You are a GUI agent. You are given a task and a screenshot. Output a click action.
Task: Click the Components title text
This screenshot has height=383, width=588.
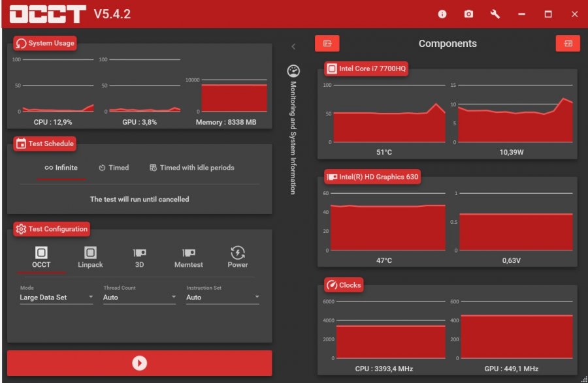tap(448, 44)
